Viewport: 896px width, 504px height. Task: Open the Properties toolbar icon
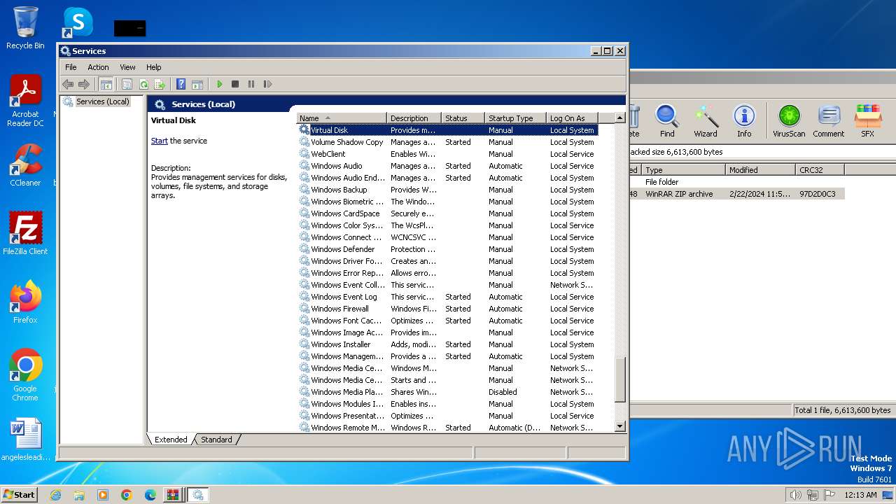point(127,84)
